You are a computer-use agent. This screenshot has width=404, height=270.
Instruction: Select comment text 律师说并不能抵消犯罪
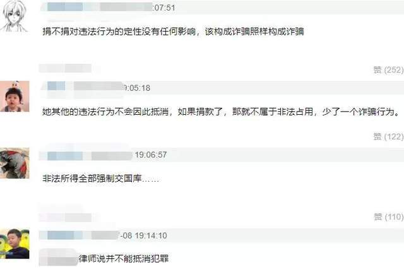pyautogui.click(x=124, y=259)
